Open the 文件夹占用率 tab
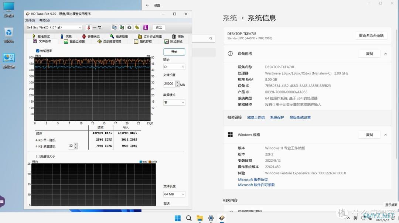This screenshot has width=399, height=223. tap(150, 37)
